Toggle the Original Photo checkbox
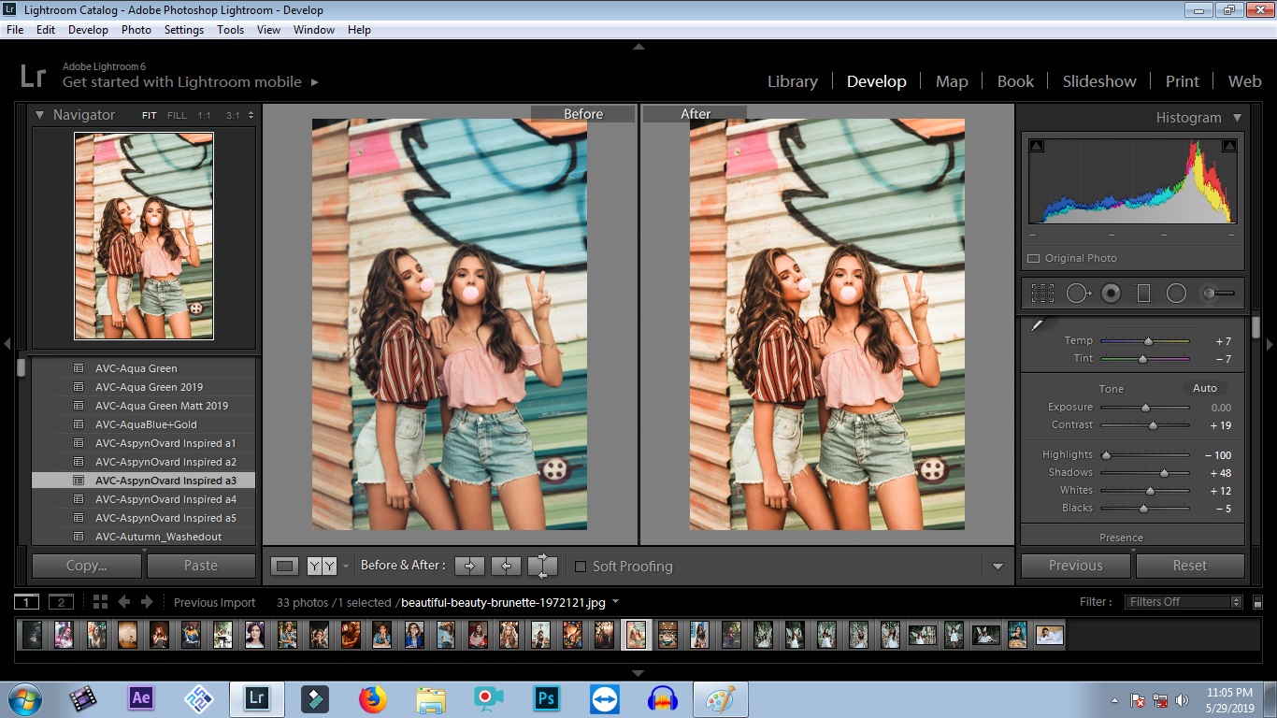Screen dimensions: 1277x718 [x=1034, y=258]
